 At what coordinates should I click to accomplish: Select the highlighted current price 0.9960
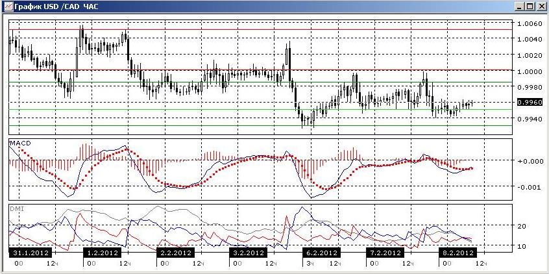tap(530, 103)
